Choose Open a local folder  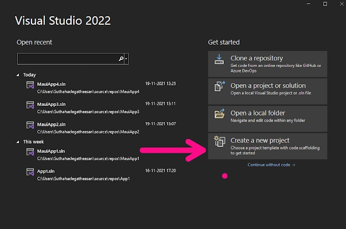(x=268, y=119)
